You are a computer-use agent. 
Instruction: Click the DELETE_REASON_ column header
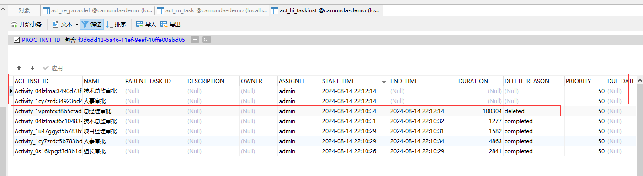tap(534, 81)
